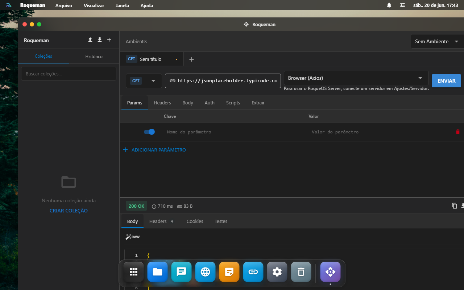Open the Roqueman application menu
This screenshot has width=464, height=290.
(x=33, y=5)
